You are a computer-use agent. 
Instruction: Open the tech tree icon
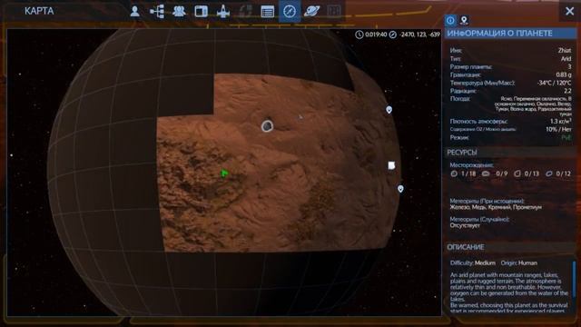[157, 11]
